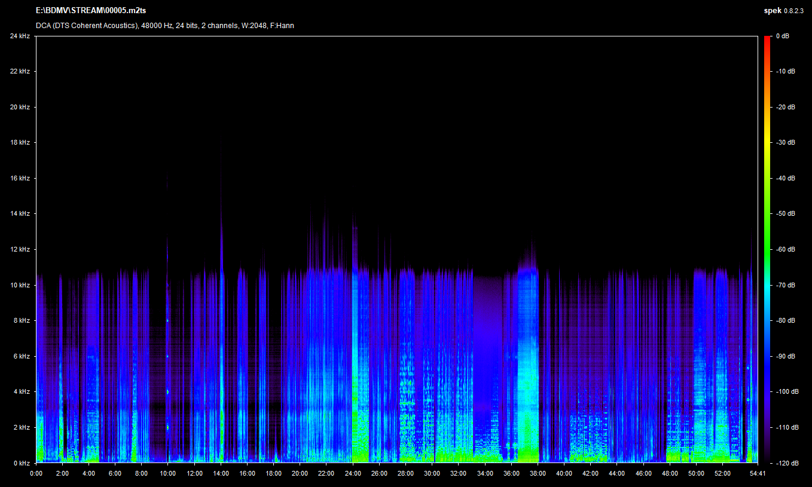Image resolution: width=812 pixels, height=487 pixels.
Task: Click the 24:00 time axis marker
Action: (353, 473)
